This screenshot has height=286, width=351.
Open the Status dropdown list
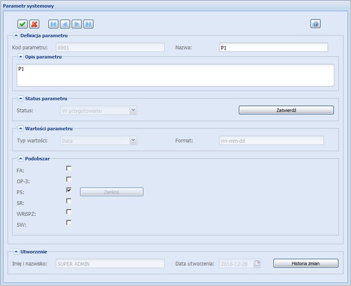[x=133, y=110]
